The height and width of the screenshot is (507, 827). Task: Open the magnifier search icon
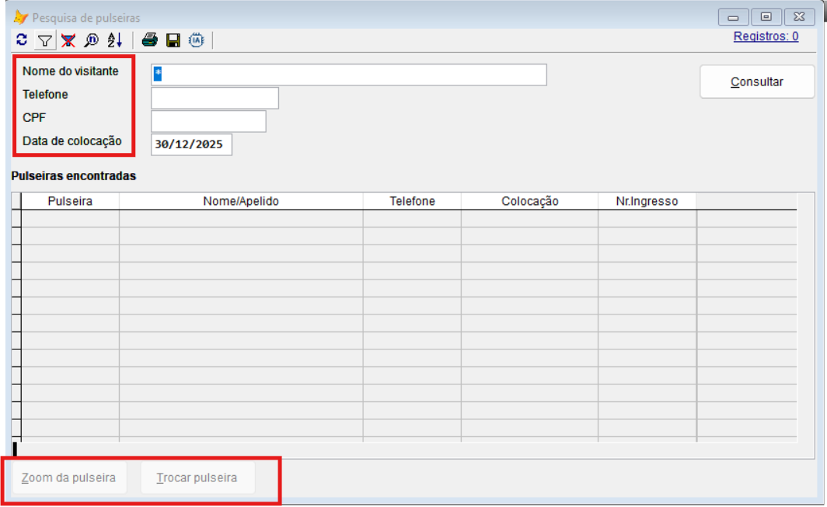(x=92, y=40)
